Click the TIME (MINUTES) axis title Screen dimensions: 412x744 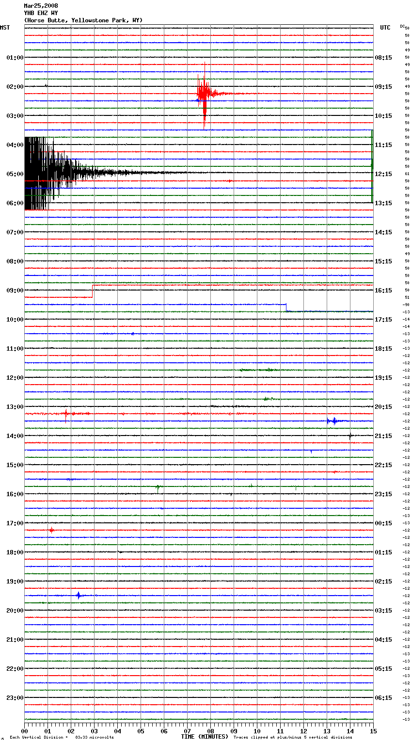point(205,737)
